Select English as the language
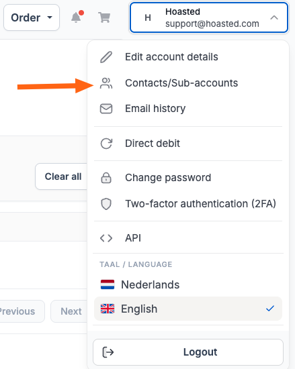Screen dimensions: 295x369 (188, 309)
